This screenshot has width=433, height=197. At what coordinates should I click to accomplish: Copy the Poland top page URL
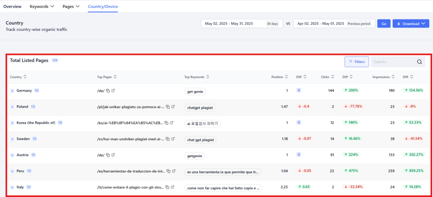(168, 107)
